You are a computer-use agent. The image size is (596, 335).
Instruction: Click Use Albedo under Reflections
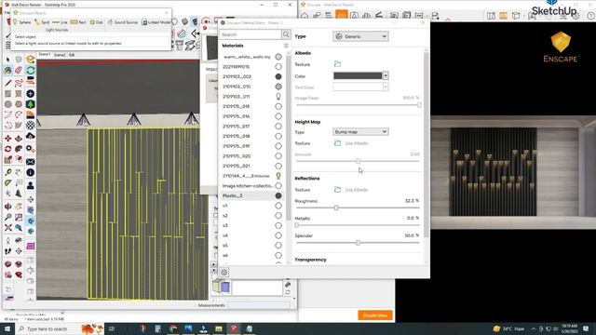tap(356, 190)
